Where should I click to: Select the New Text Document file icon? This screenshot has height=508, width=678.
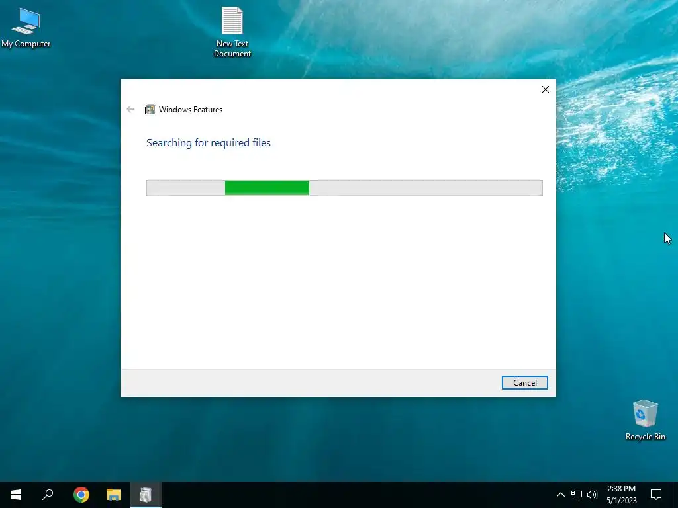pos(232,32)
